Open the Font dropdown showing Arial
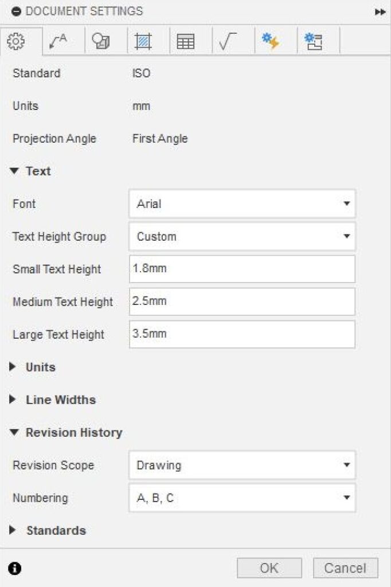The height and width of the screenshot is (587, 391). [242, 204]
